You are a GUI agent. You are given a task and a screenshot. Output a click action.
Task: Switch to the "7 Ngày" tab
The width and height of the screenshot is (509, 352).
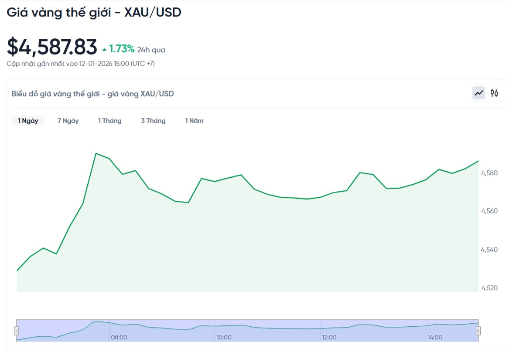point(68,121)
